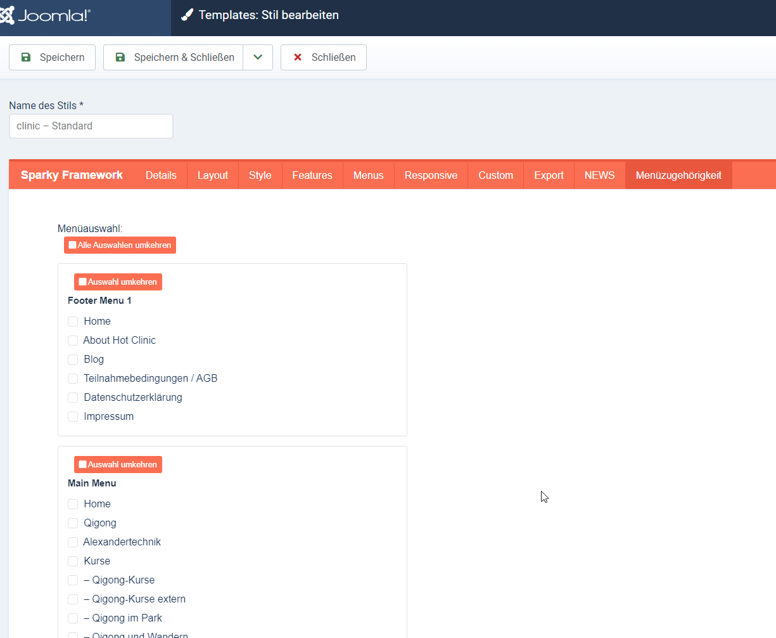Check – Qigong-Kurse extern checkbox
The image size is (776, 638).
(73, 599)
